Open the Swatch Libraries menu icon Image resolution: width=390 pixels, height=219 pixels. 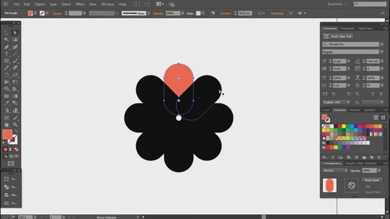[x=324, y=158]
